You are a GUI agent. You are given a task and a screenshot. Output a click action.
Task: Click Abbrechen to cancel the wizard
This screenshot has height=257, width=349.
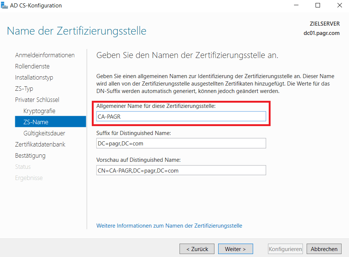click(324, 249)
